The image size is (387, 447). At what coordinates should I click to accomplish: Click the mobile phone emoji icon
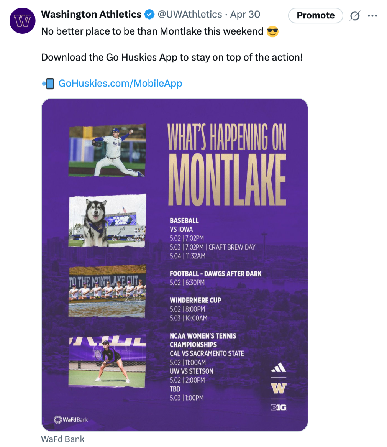(48, 84)
